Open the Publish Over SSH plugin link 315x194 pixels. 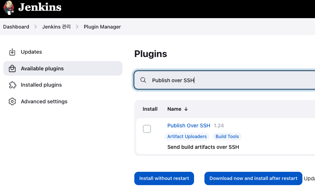click(188, 126)
